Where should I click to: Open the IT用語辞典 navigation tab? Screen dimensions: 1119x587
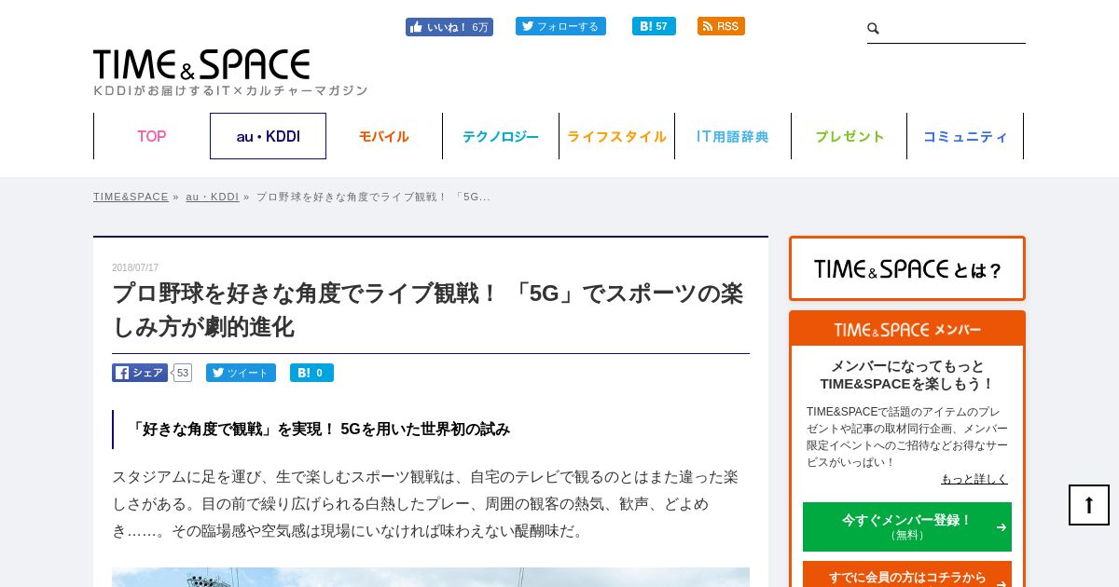(x=733, y=136)
